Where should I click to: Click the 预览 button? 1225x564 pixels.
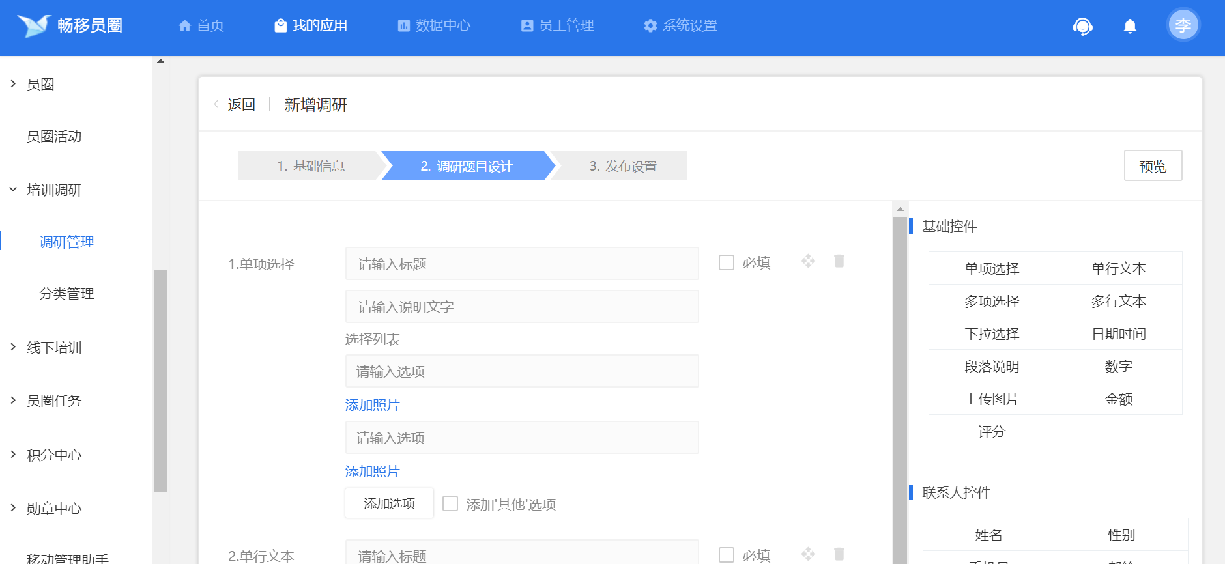pyautogui.click(x=1153, y=166)
